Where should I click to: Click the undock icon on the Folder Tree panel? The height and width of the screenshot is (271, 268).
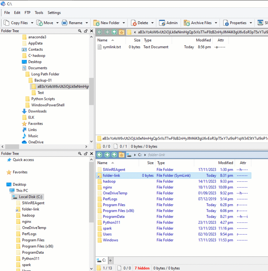pos(86,31)
